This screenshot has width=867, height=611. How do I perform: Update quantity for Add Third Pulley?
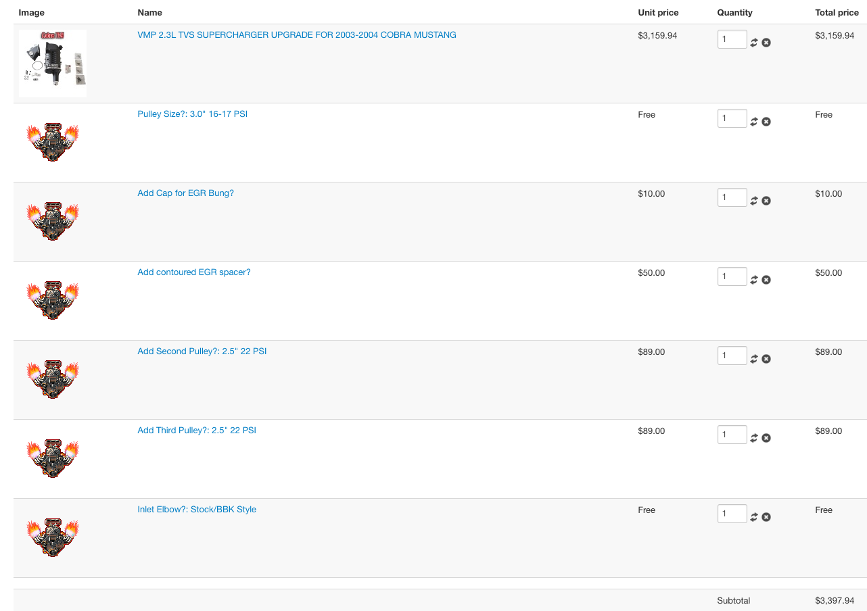[x=754, y=438]
